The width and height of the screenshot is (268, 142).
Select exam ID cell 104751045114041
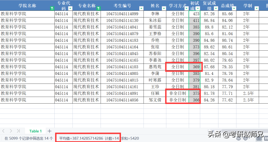pyautogui.click(x=122, y=27)
